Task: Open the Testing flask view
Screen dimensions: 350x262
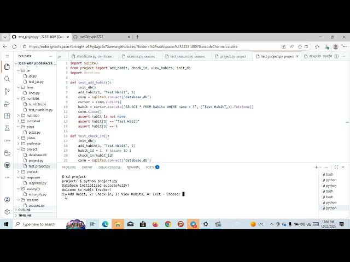Action: pyautogui.click(x=7, y=128)
